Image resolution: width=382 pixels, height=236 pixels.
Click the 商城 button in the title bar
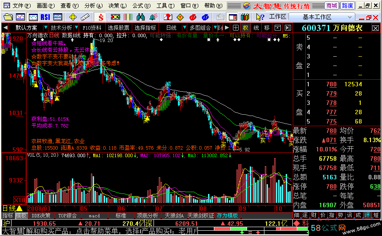[x=331, y=6]
